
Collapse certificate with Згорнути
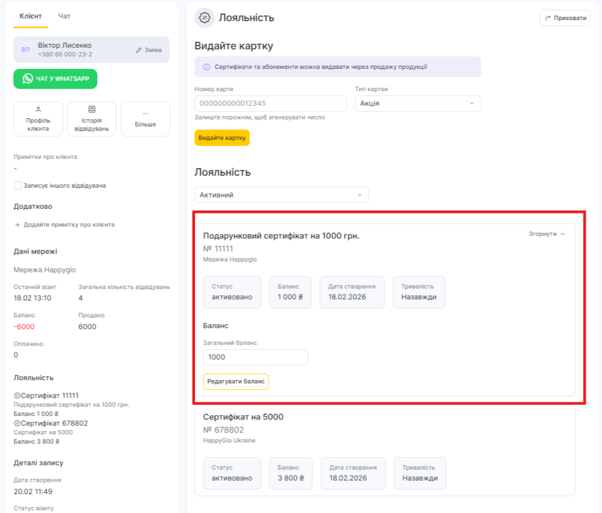coord(547,234)
